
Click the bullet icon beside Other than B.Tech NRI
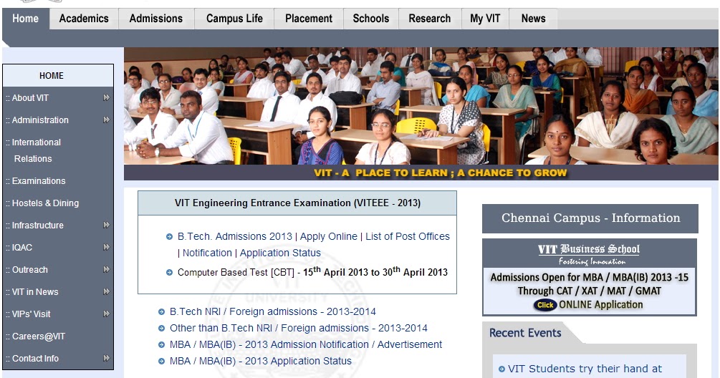click(161, 329)
